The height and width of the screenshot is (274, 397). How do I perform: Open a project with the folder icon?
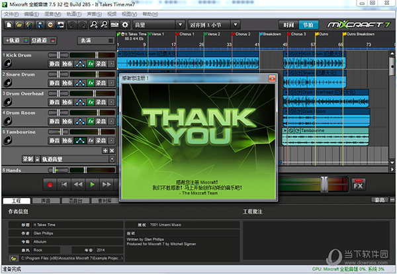pyautogui.click(x=19, y=24)
